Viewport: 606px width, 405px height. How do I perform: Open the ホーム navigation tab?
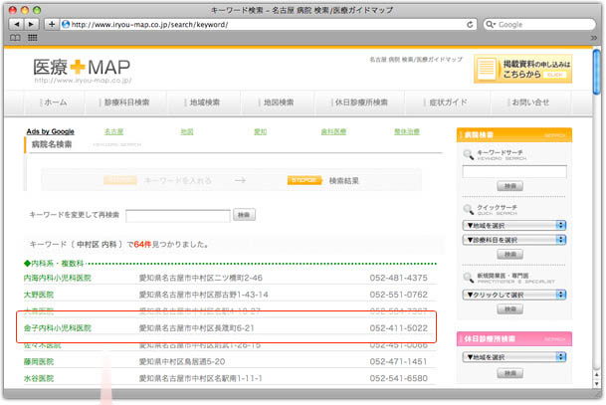(x=54, y=102)
